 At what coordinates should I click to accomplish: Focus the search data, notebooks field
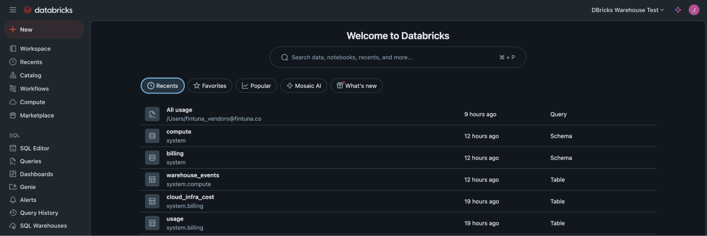click(x=398, y=57)
